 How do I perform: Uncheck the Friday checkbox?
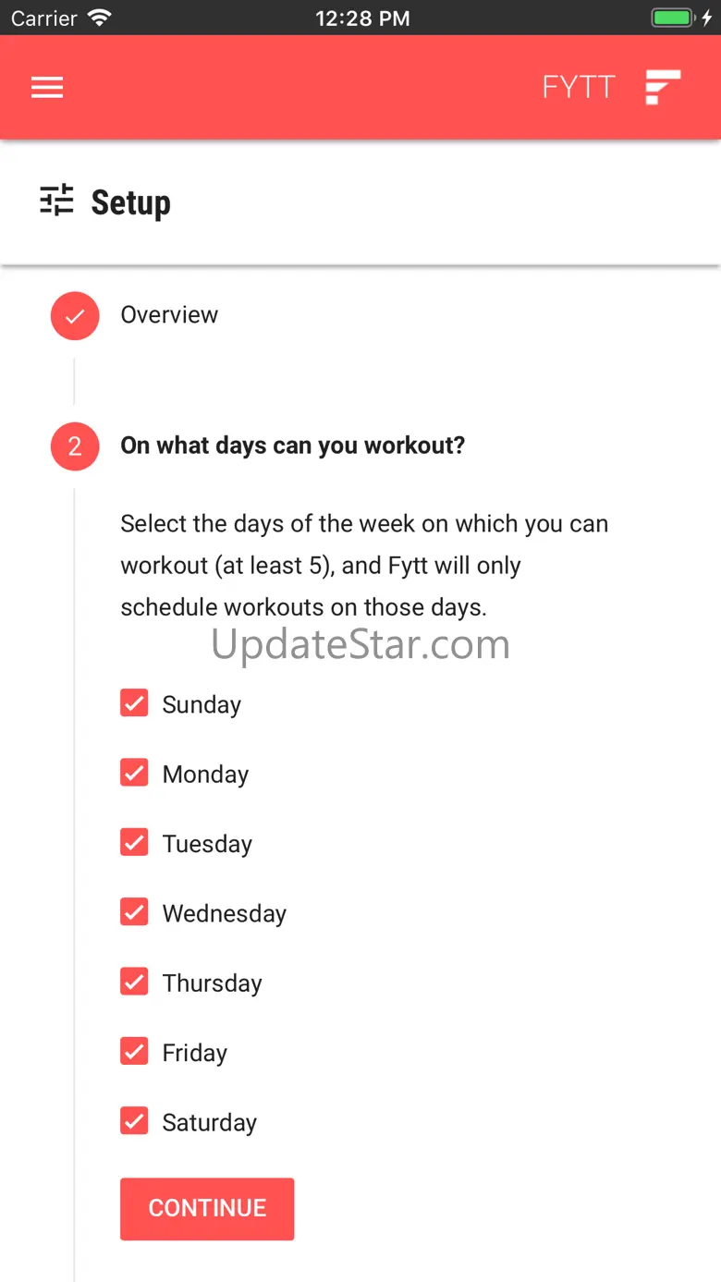[134, 1051]
